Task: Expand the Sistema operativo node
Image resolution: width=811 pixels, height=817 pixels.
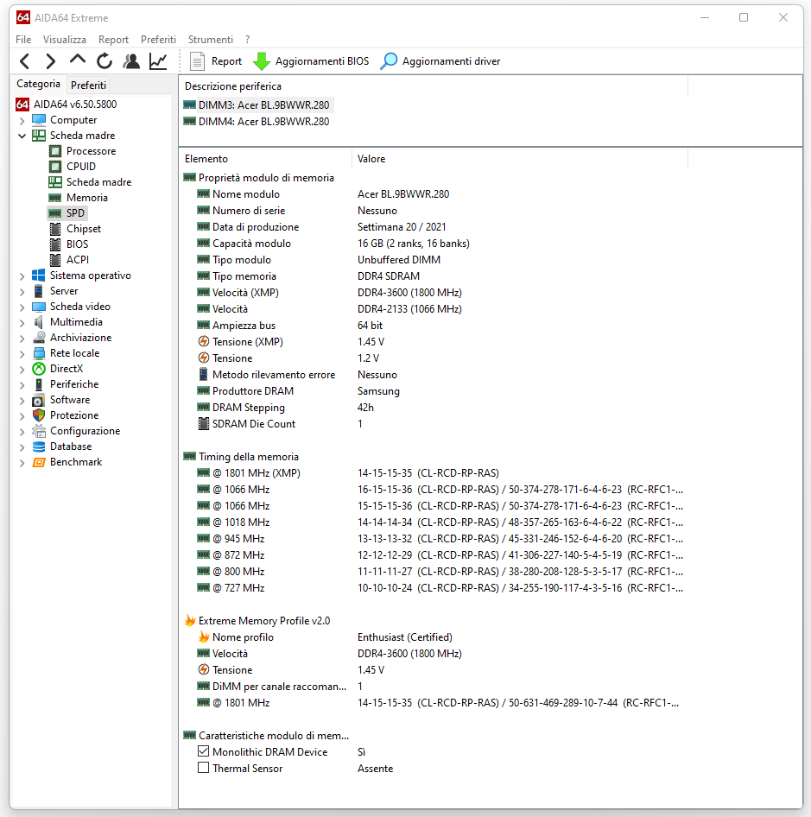Action: point(22,276)
